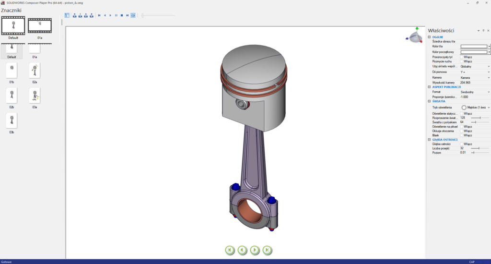Viewport: 491px width, 264px height.
Task: Click the Kolor tła color swatch
Action: pyautogui.click(x=473, y=47)
